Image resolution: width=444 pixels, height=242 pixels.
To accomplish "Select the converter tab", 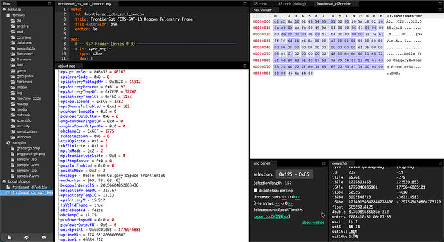I will [340, 163].
